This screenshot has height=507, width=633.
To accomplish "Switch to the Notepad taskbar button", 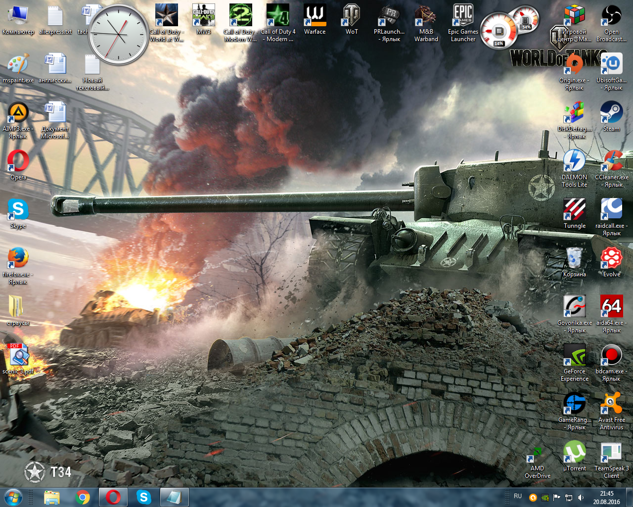I will pos(175,497).
